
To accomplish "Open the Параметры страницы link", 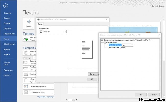I will (x=45, y=97).
